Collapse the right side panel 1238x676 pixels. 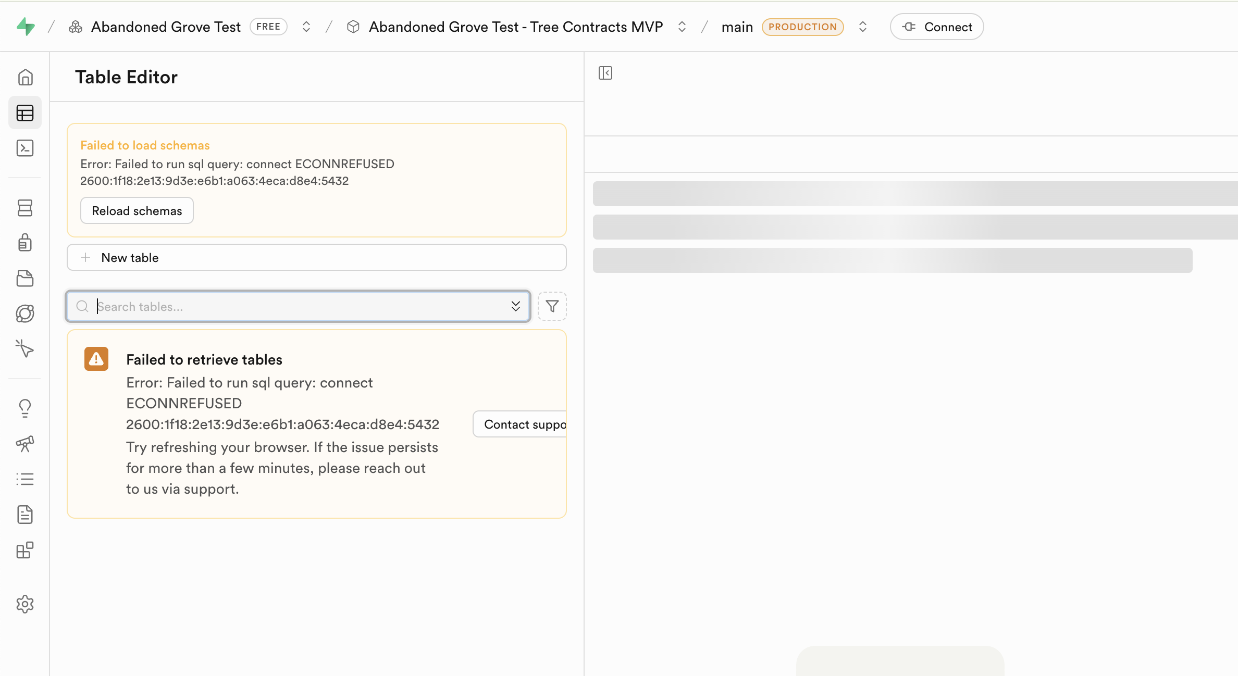605,73
